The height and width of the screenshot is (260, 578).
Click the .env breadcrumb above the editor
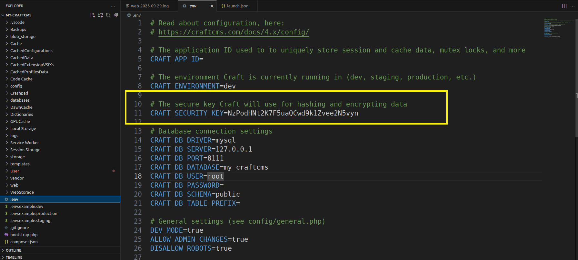134,15
